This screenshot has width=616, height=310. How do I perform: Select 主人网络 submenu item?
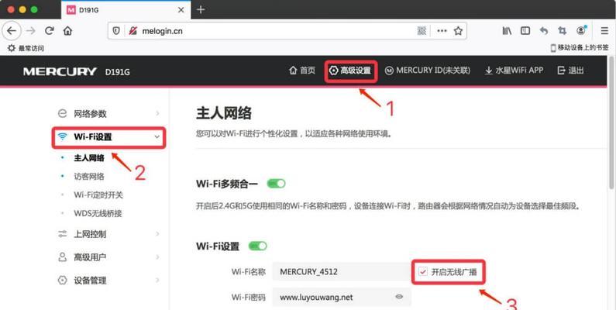pos(89,158)
